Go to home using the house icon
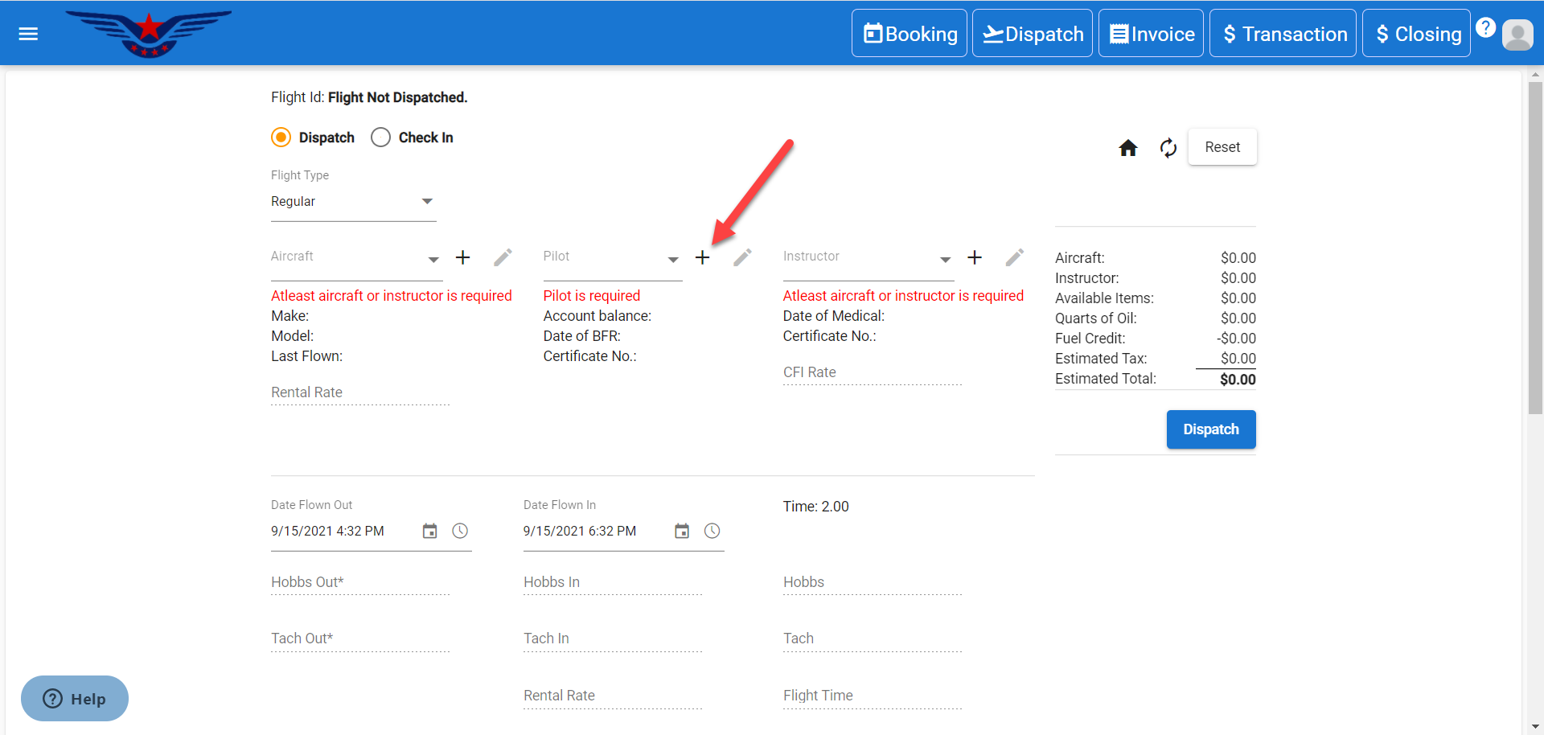Screen dimensions: 1544x735 point(1127,148)
